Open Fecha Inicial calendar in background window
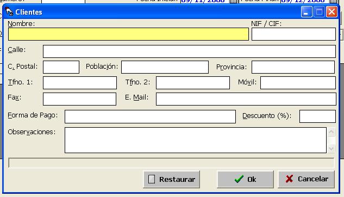Screen dimensions: 344x197 pos(234,1)
